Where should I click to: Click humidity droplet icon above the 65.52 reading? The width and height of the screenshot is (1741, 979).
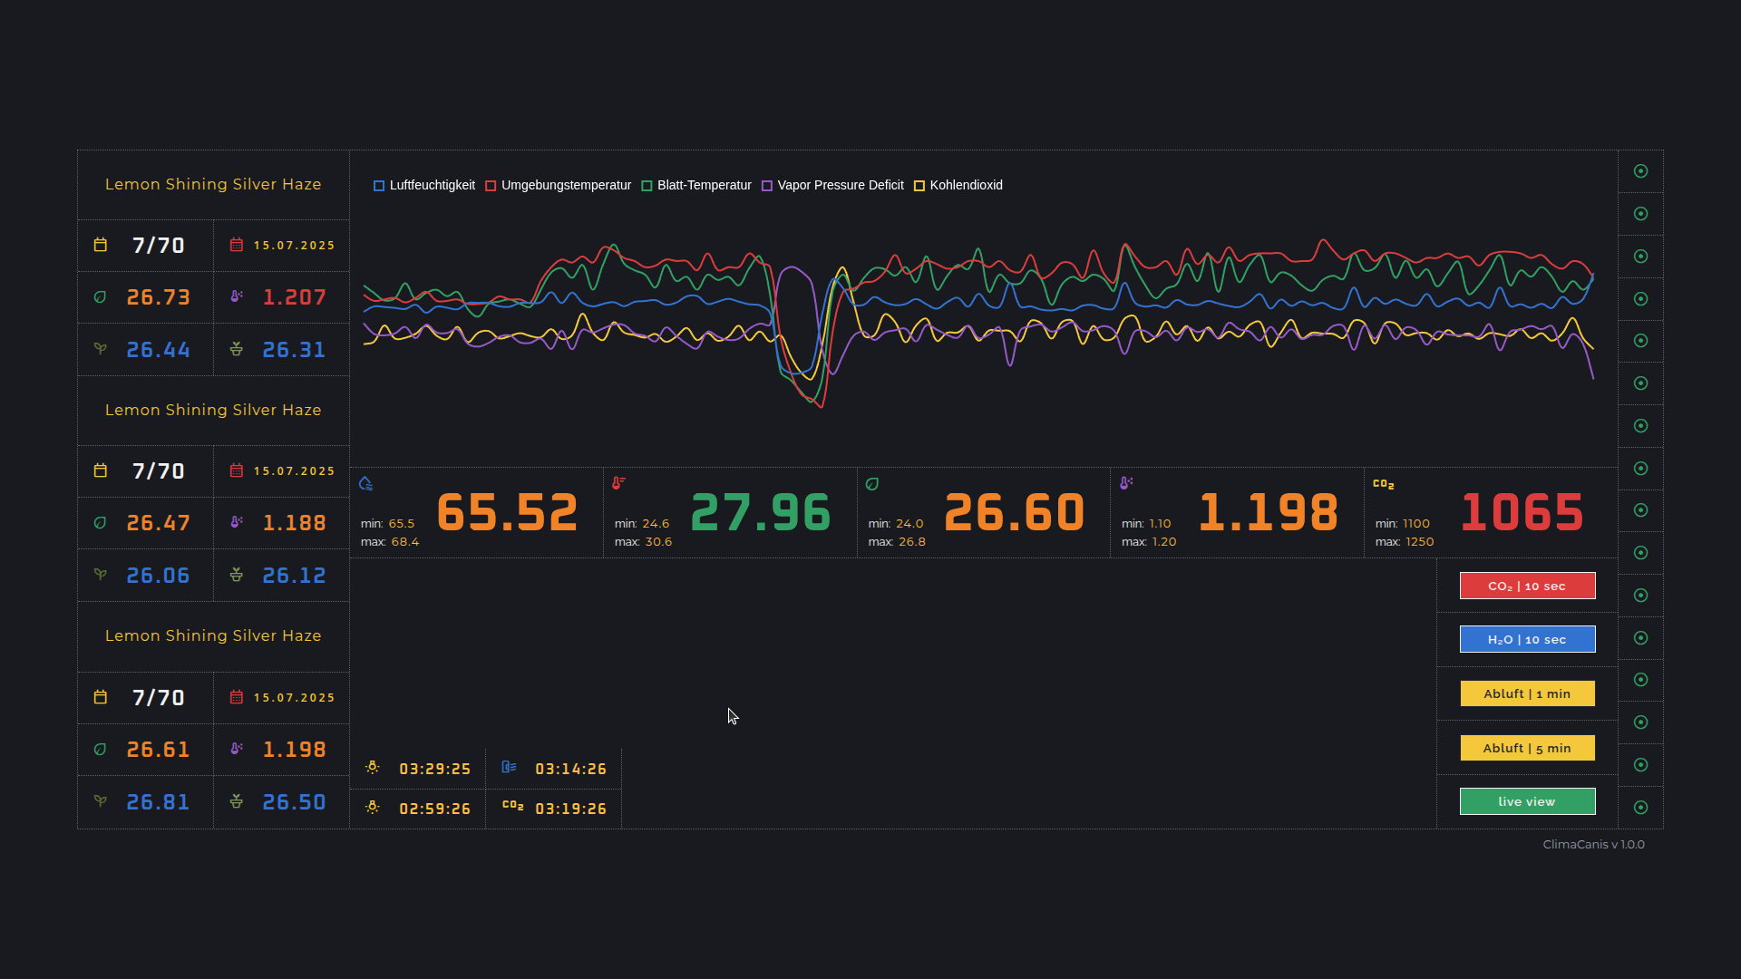(x=366, y=484)
